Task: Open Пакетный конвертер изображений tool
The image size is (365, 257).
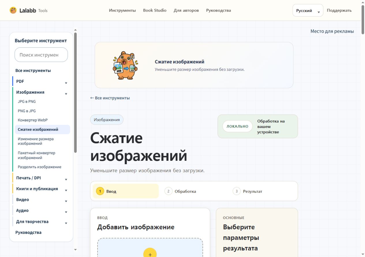Action: tap(42, 155)
